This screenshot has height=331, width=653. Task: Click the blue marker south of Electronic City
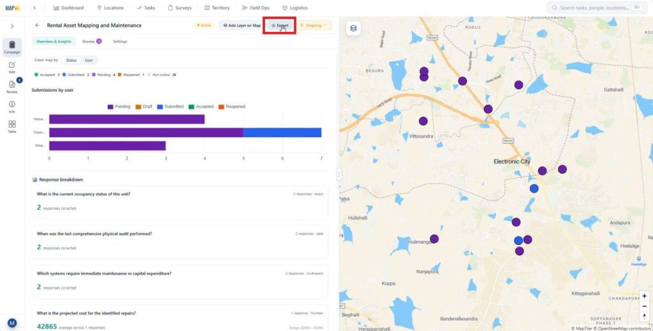[x=534, y=189]
